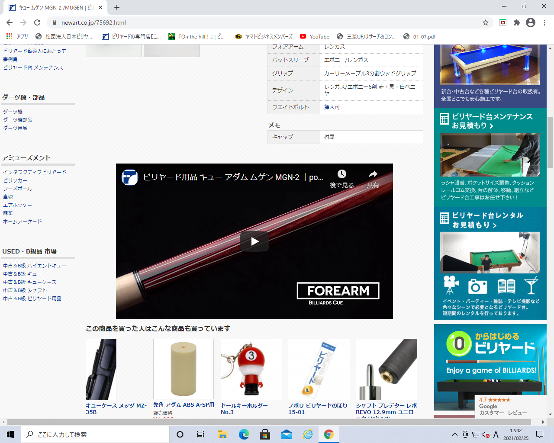The height and width of the screenshot is (443, 554).
Task: Open the ビリッカー sidebar link
Action: point(15,180)
